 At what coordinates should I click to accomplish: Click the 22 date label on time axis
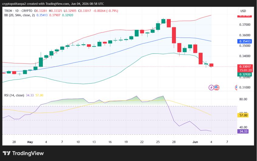pos(142,142)
